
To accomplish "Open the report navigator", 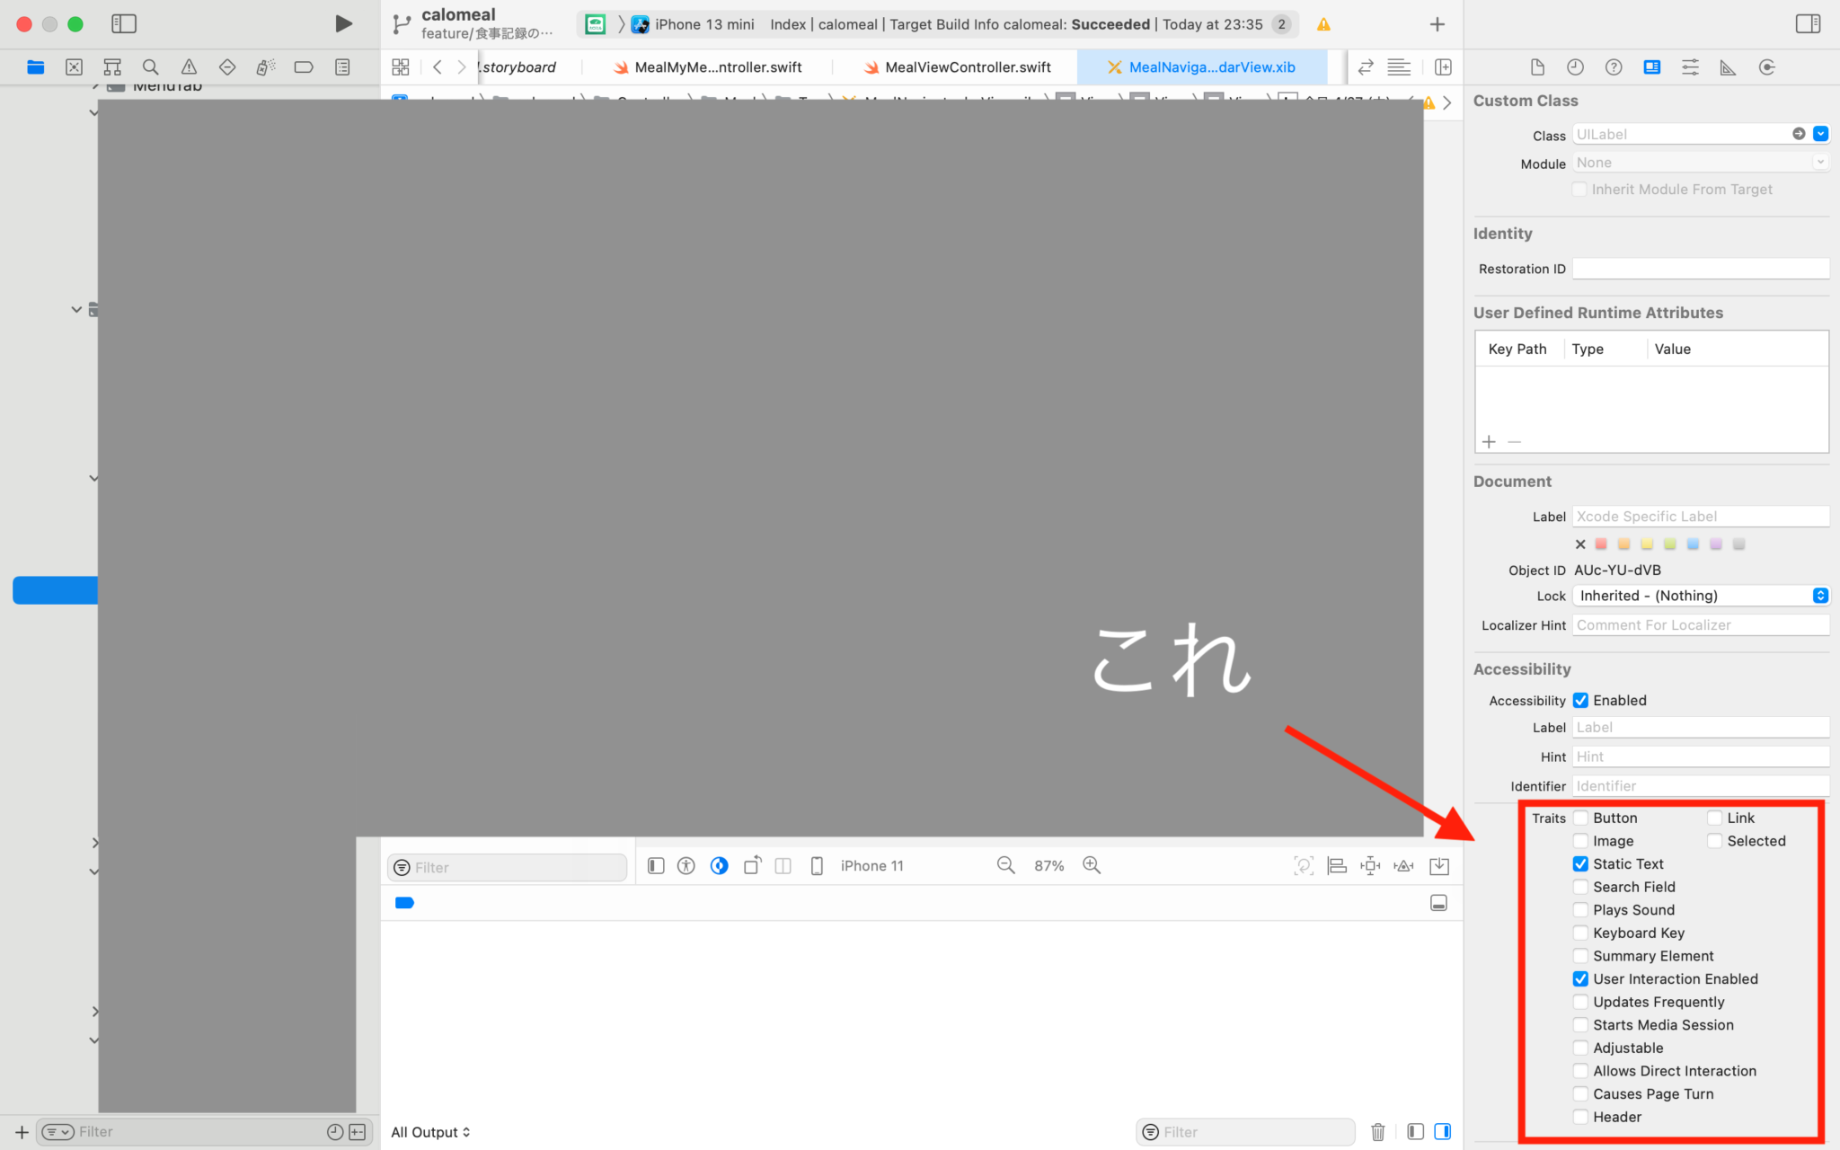I will click(342, 66).
